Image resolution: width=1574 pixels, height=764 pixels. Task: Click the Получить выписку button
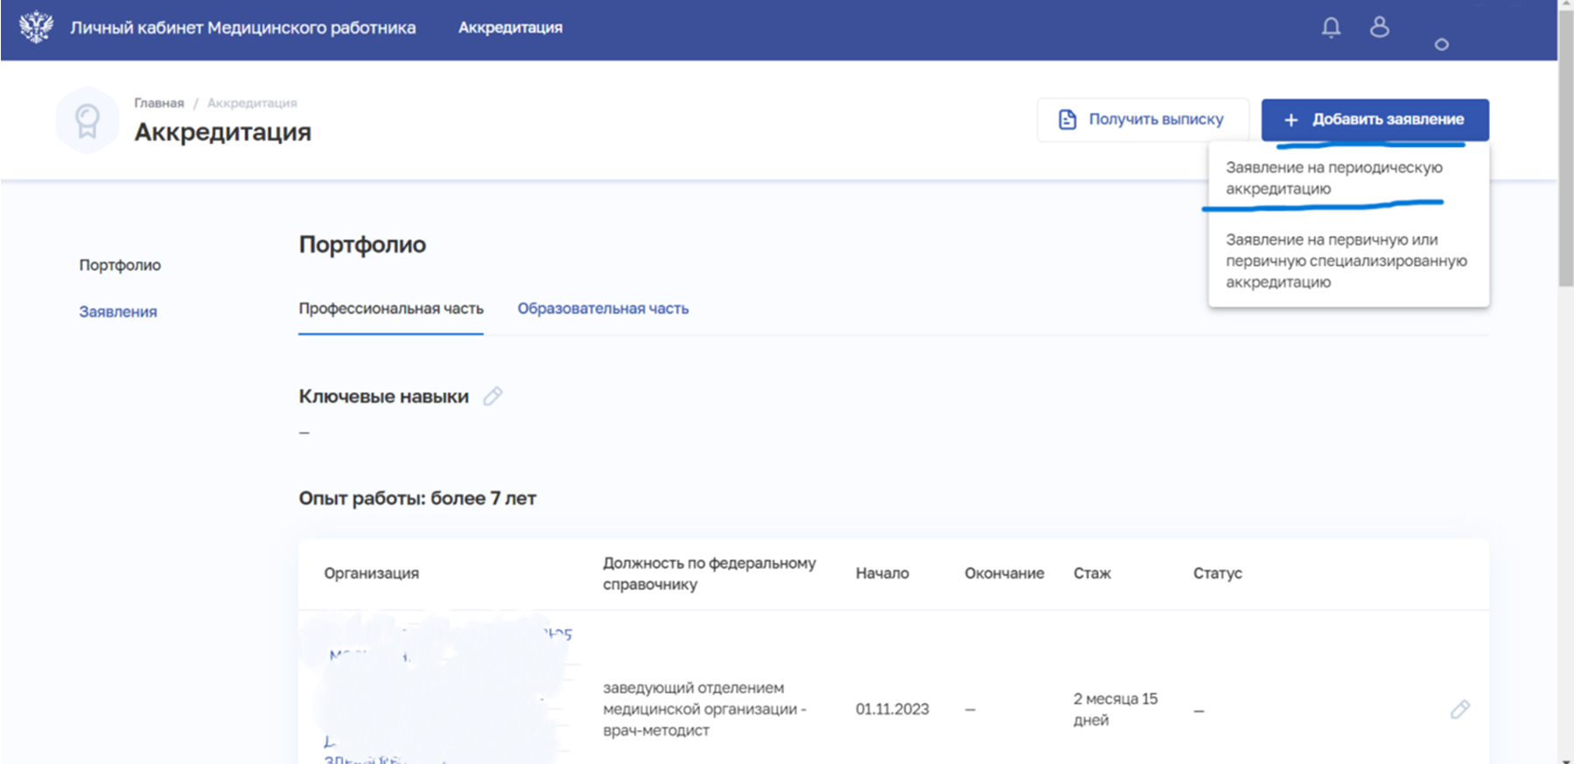pyautogui.click(x=1143, y=120)
